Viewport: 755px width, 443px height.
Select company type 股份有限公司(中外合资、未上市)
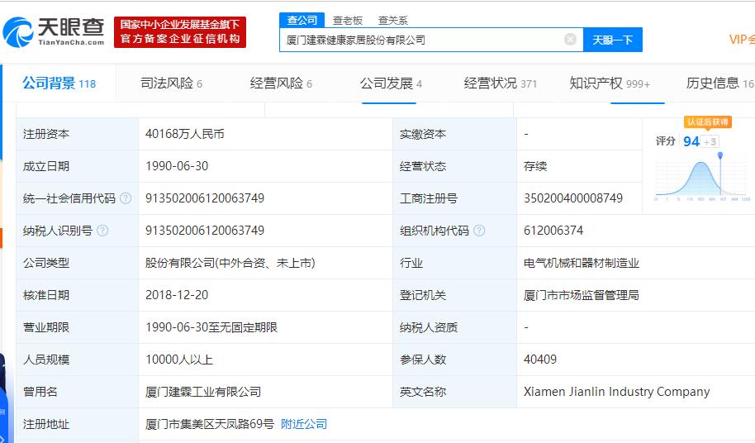coord(230,263)
